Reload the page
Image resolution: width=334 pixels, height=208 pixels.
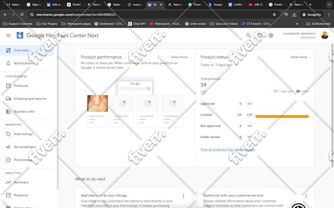pyautogui.click(x=22, y=14)
